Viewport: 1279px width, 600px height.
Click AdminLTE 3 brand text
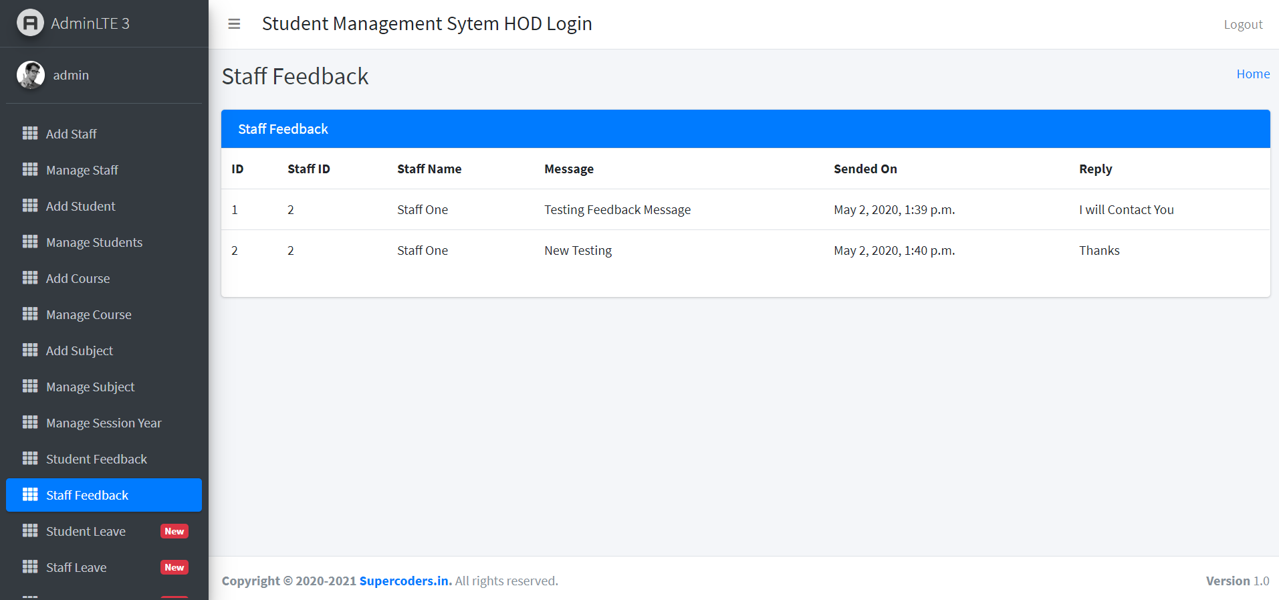[x=90, y=23]
